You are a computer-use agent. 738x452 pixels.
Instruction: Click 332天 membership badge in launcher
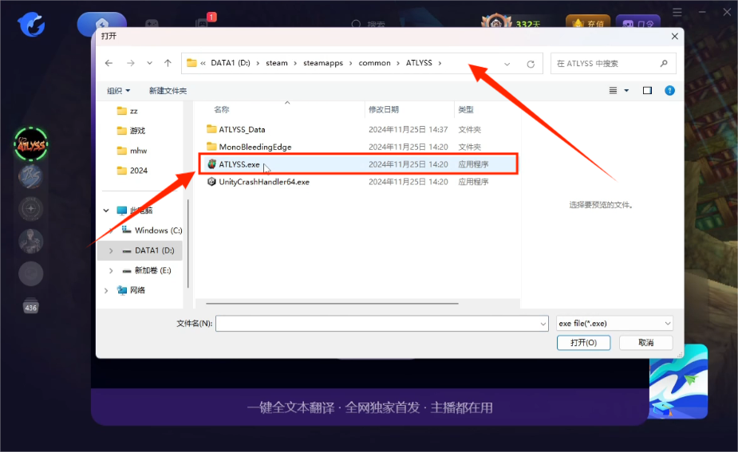click(x=511, y=23)
